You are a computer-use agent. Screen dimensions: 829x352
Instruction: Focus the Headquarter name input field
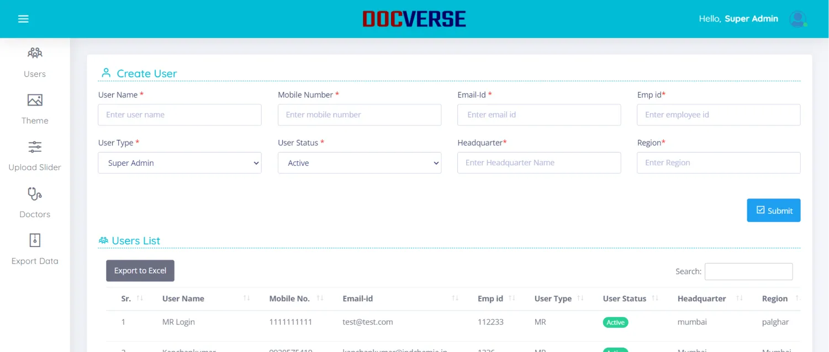click(539, 163)
